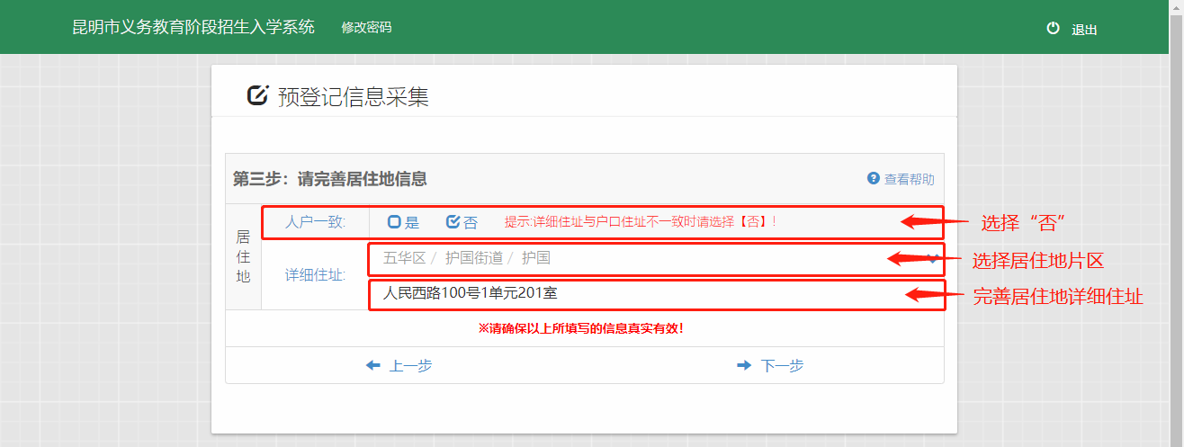Click the right arrow icon for 下一步
The width and height of the screenshot is (1184, 447).
click(x=744, y=365)
